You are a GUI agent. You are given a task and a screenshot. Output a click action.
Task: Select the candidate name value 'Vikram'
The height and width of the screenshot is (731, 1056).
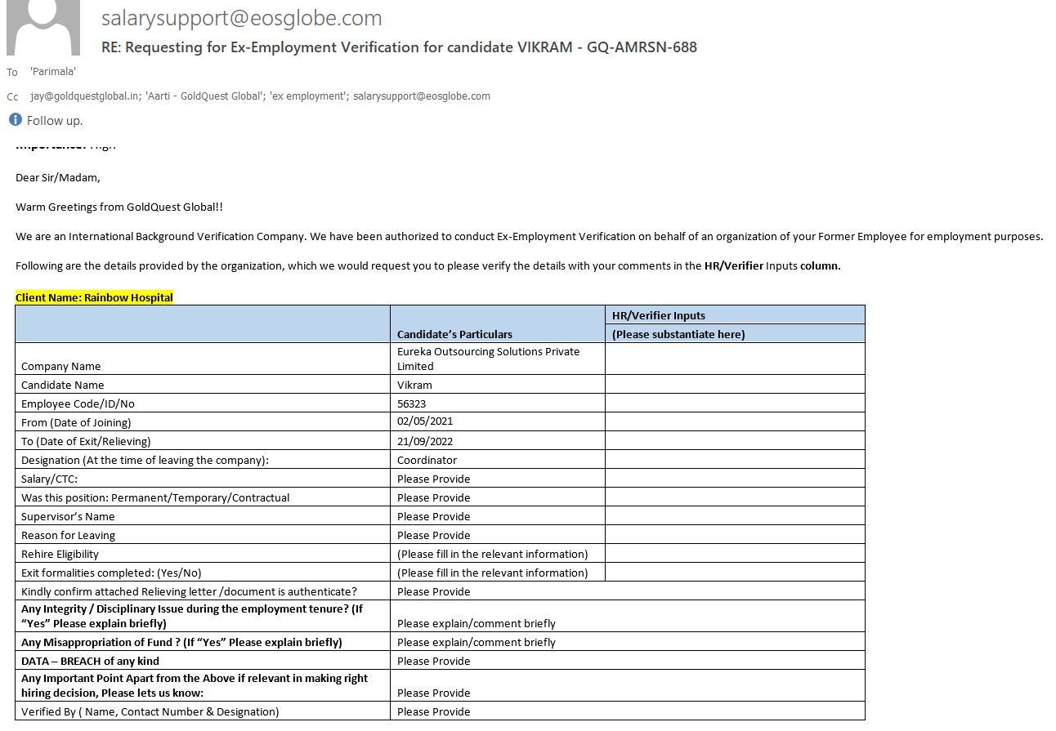(414, 385)
